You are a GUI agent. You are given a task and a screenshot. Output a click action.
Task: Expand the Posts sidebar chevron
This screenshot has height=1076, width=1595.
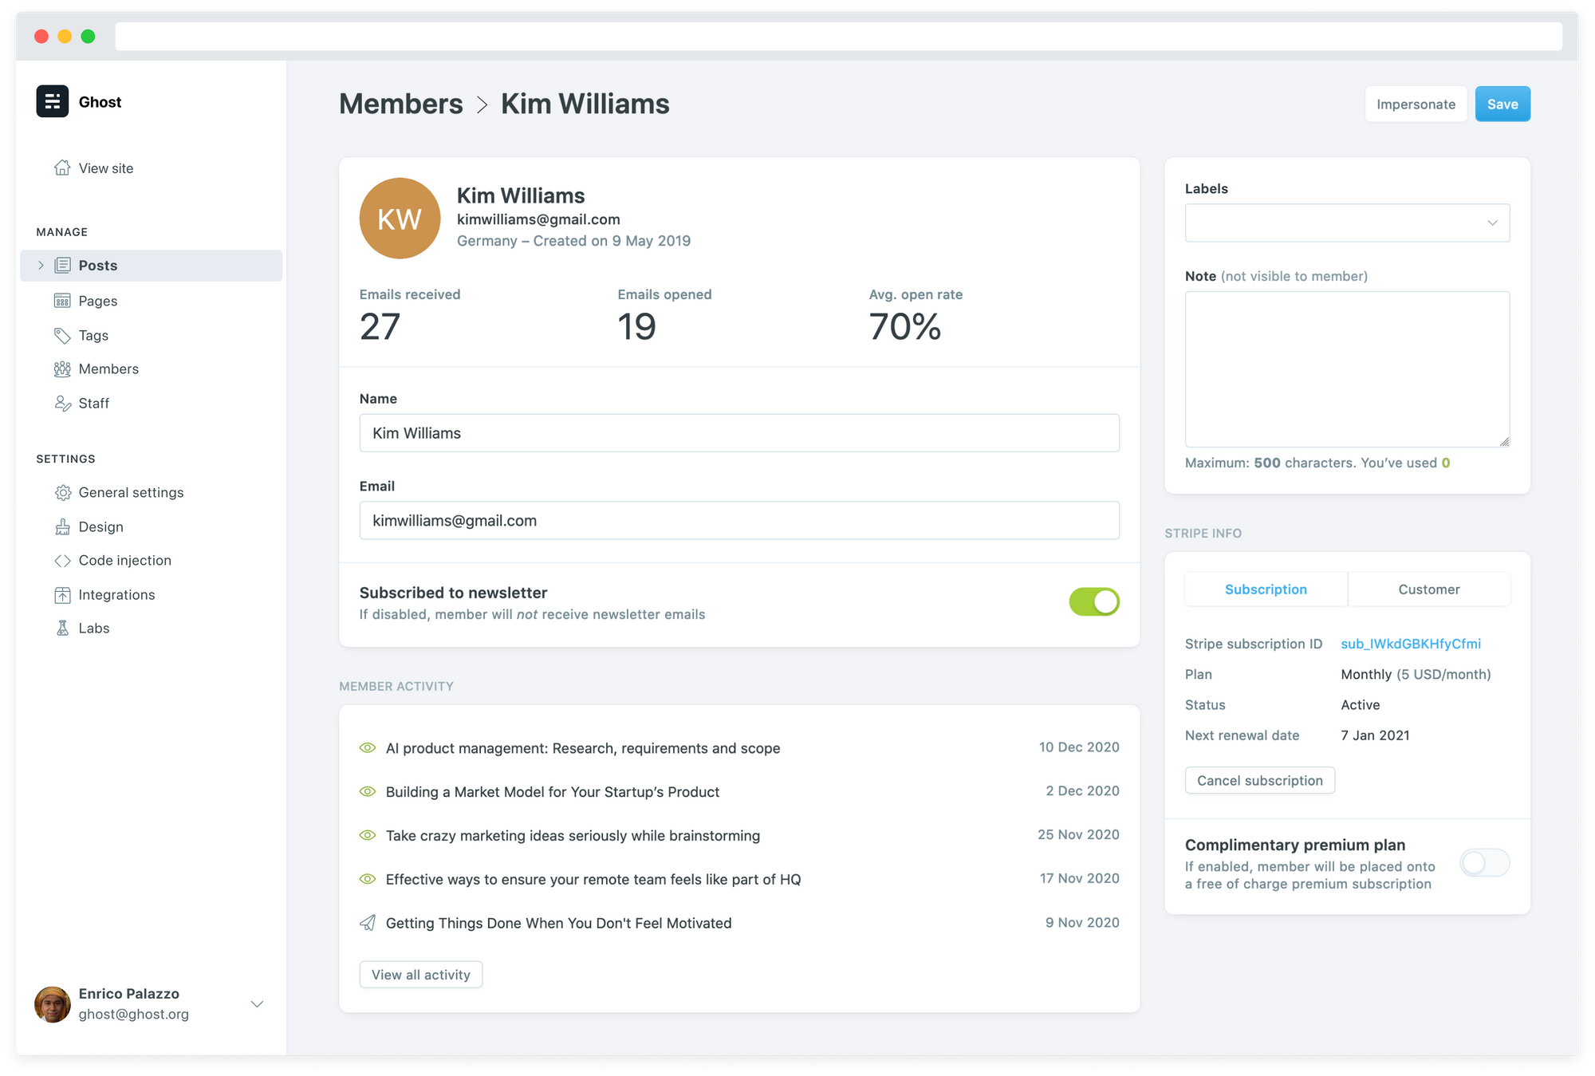[41, 266]
